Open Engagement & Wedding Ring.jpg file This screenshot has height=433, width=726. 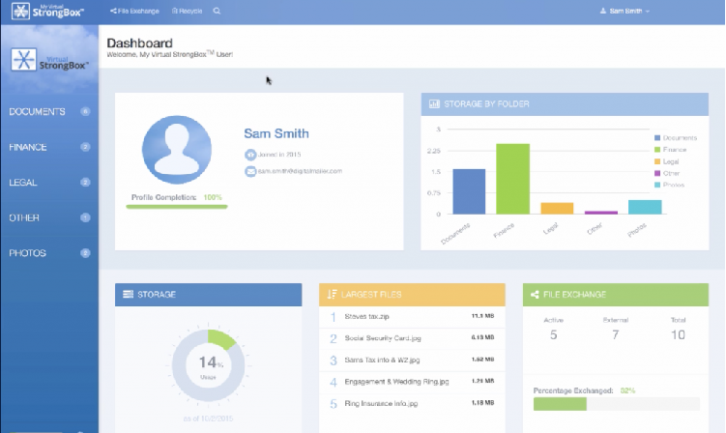point(396,382)
